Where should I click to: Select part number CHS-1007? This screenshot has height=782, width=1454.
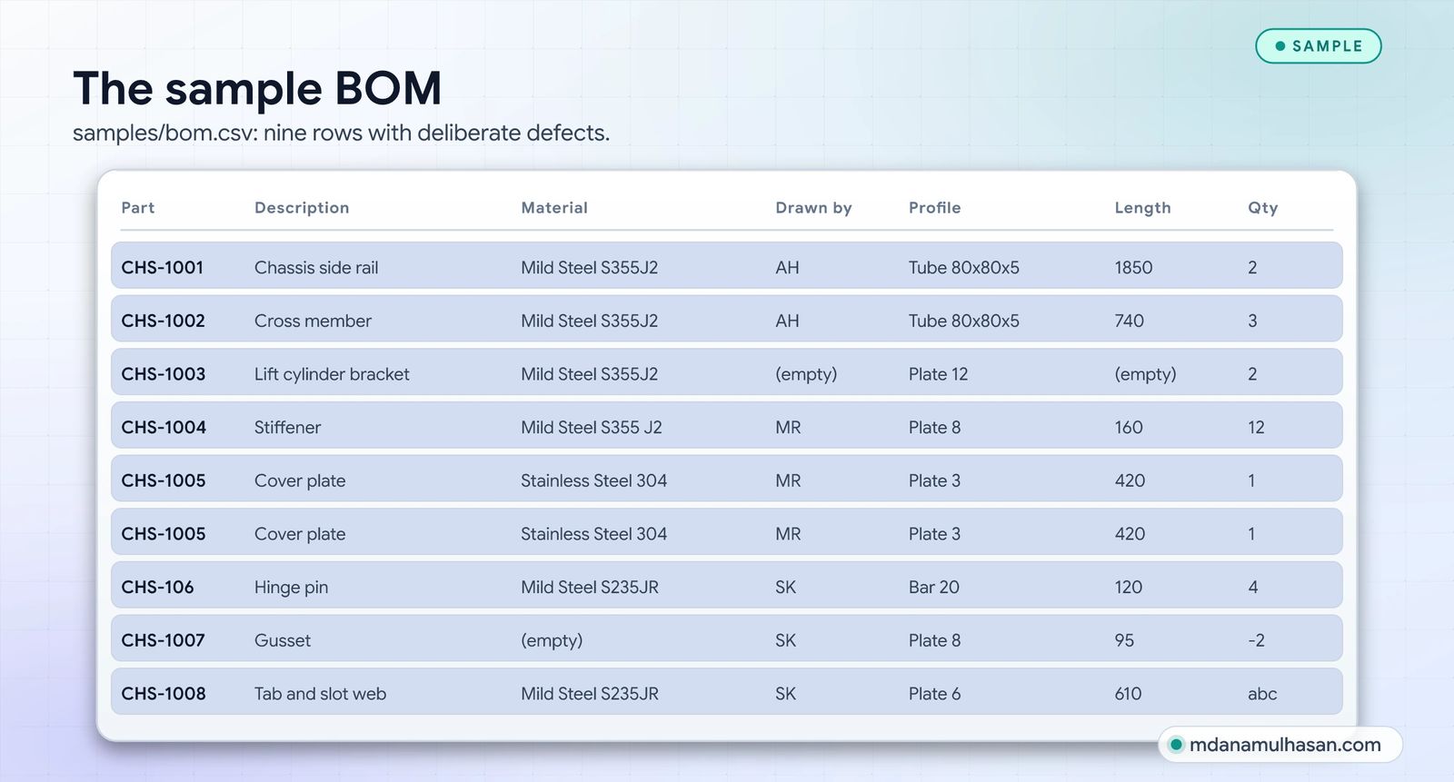(163, 641)
